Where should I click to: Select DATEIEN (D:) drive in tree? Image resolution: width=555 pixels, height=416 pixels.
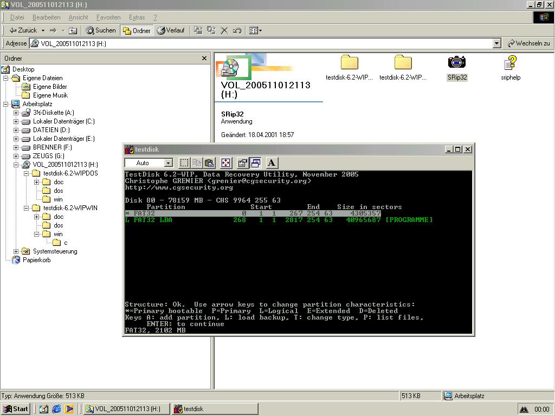click(x=51, y=130)
